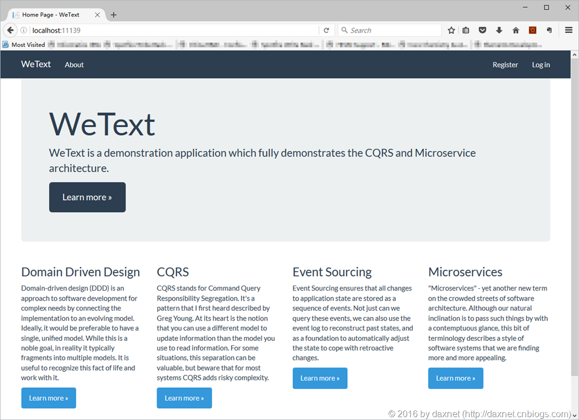Select the Home Page - WeText tab
Image resolution: width=579 pixels, height=420 pixels.
pyautogui.click(x=57, y=15)
